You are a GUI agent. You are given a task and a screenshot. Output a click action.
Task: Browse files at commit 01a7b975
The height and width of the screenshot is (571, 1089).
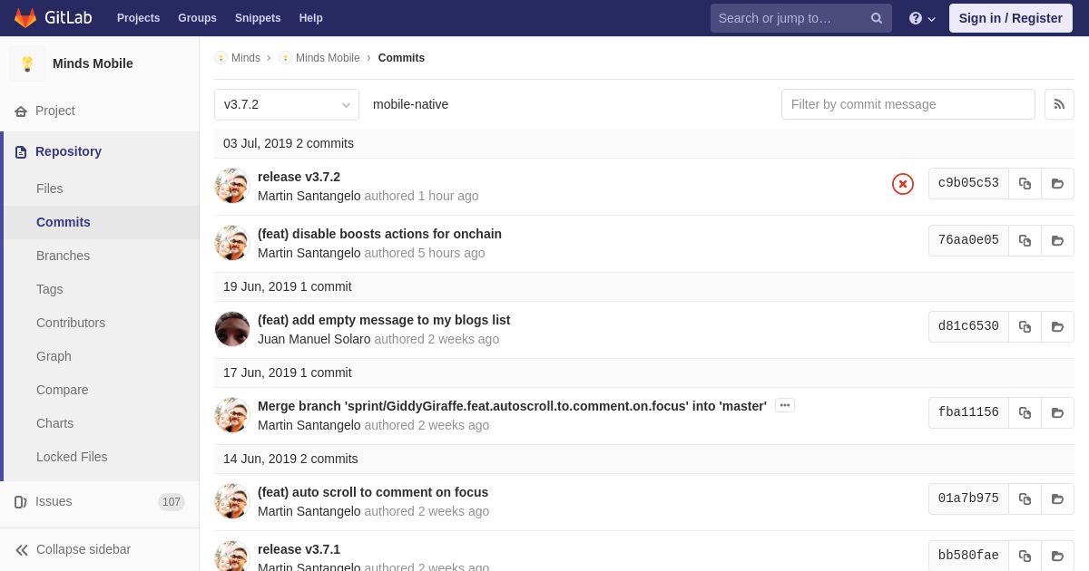coord(1057,498)
